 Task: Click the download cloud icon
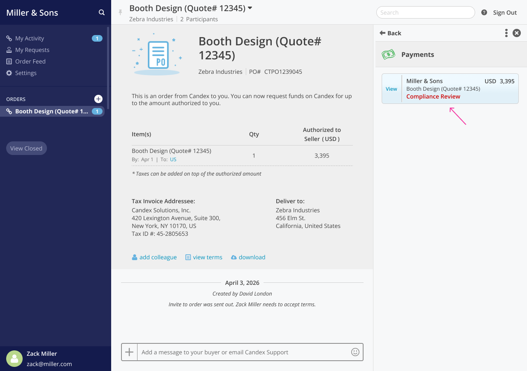point(234,257)
